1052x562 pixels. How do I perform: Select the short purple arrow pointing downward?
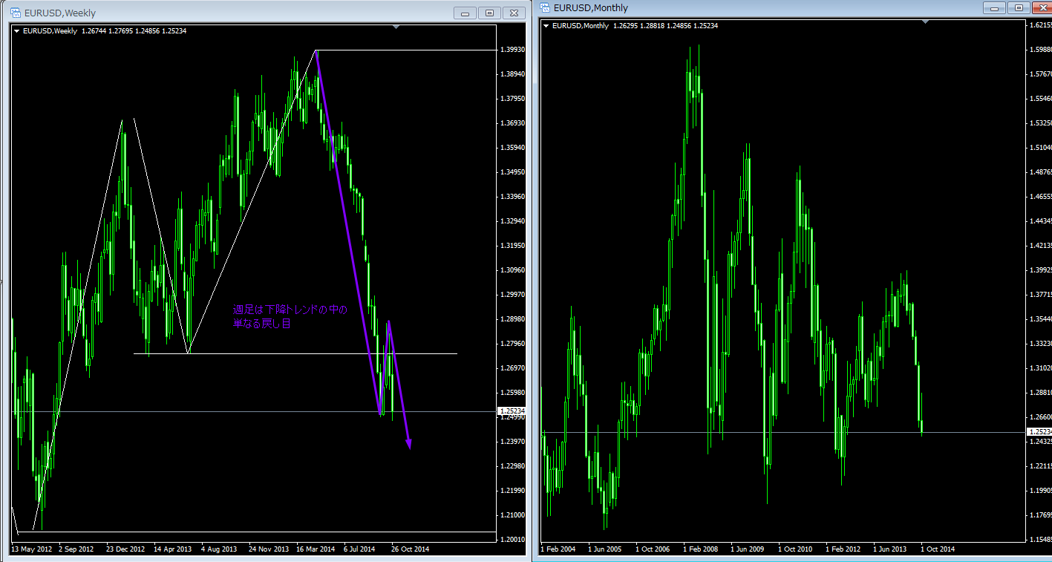pos(399,386)
